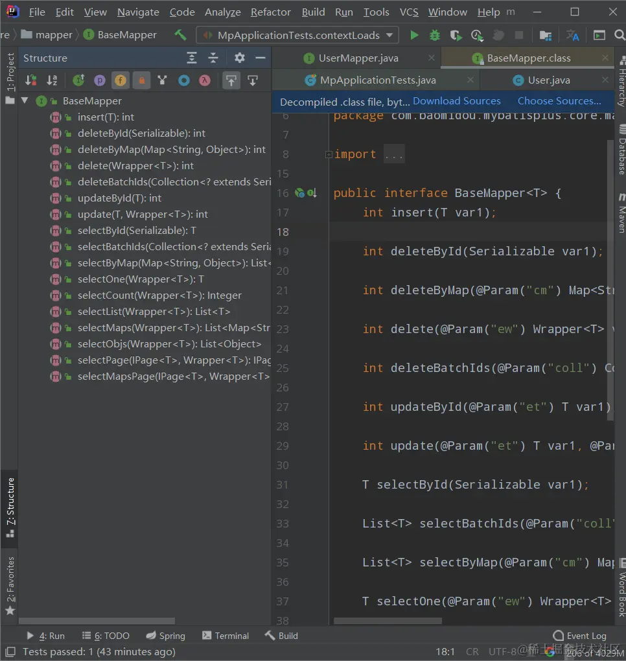Click Run with Coverage icon
626x661 pixels.
pyautogui.click(x=456, y=35)
